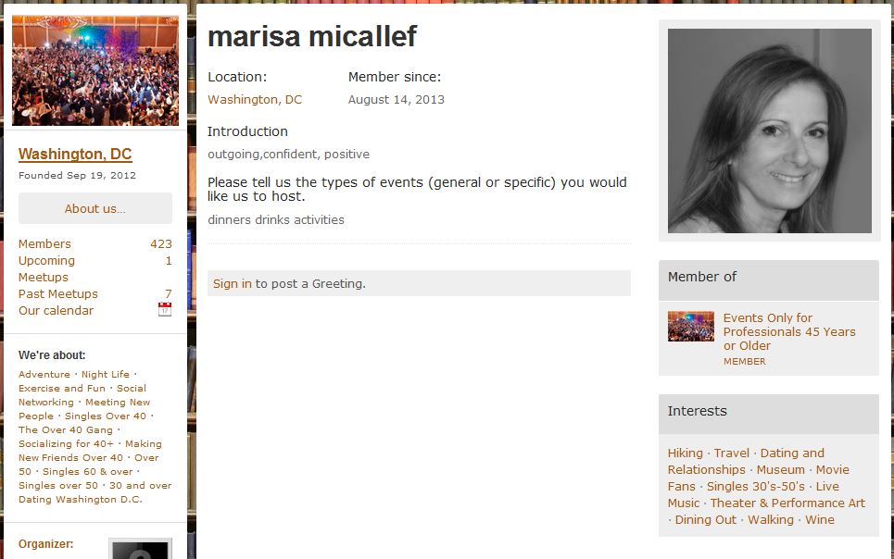Open Events Only for Professionals 45 Years group
This screenshot has height=559, width=894.
789,331
